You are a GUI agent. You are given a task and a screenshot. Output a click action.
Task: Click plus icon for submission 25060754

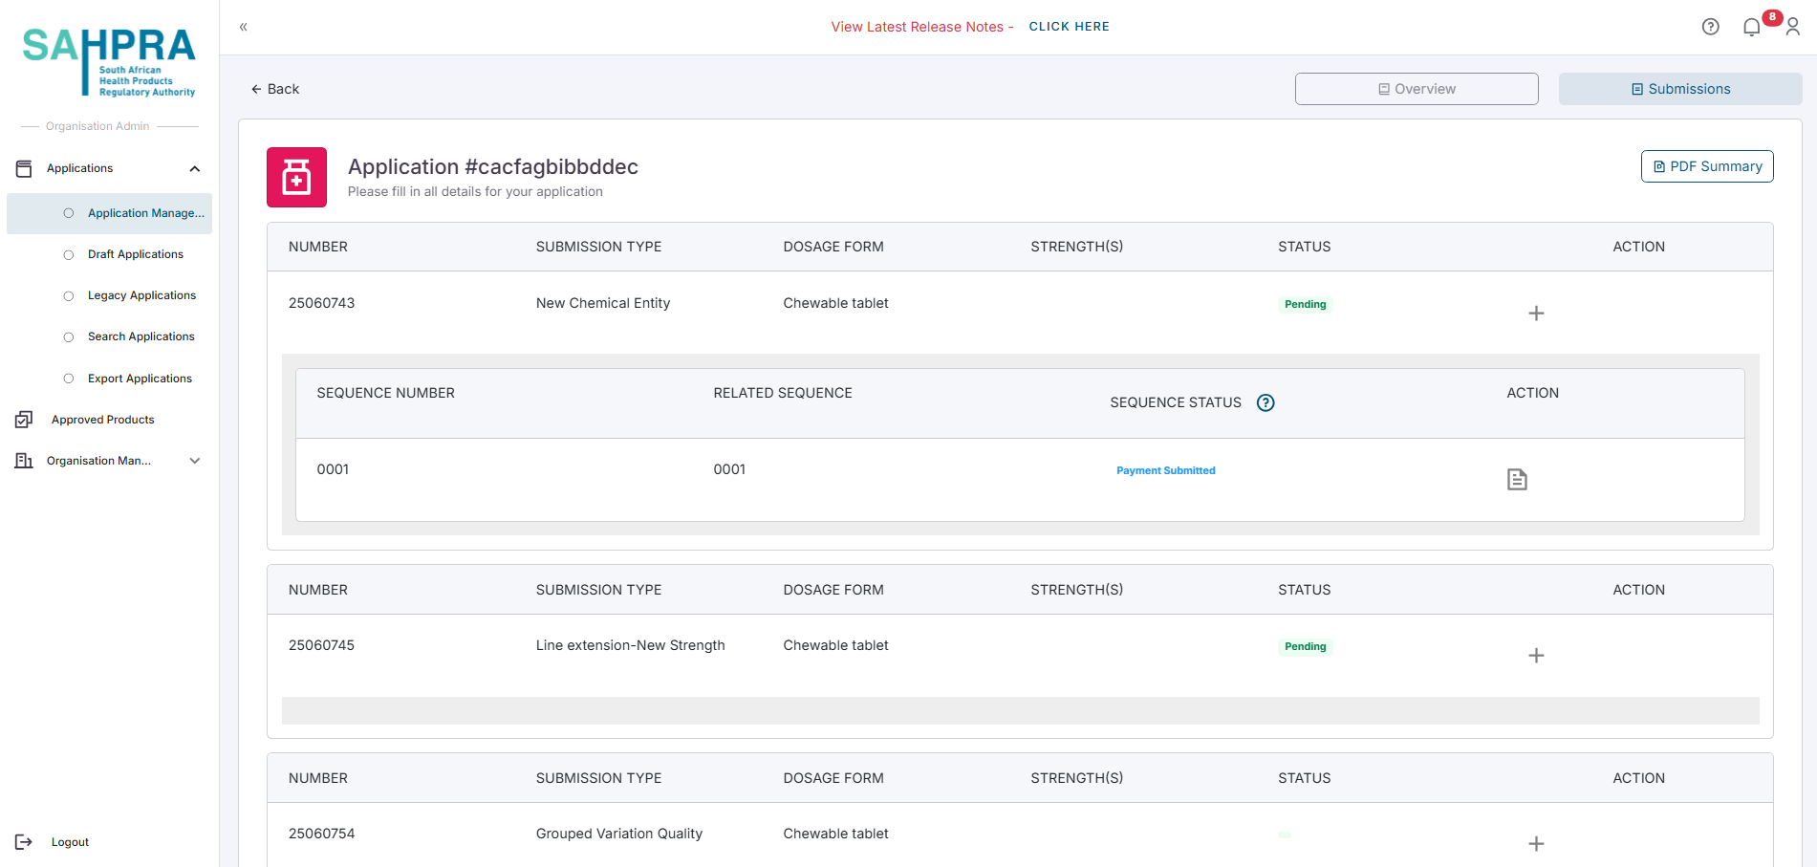[1535, 844]
